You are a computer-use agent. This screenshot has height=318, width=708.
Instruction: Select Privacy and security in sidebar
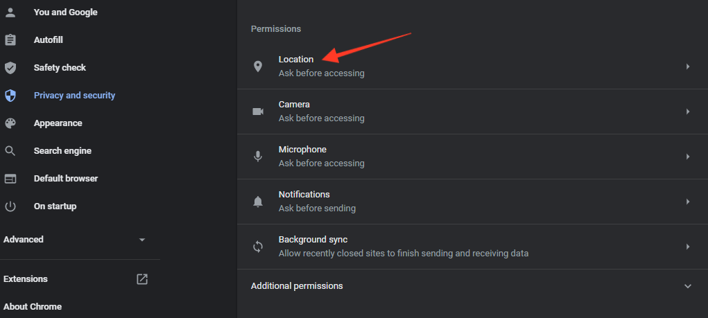pyautogui.click(x=74, y=95)
